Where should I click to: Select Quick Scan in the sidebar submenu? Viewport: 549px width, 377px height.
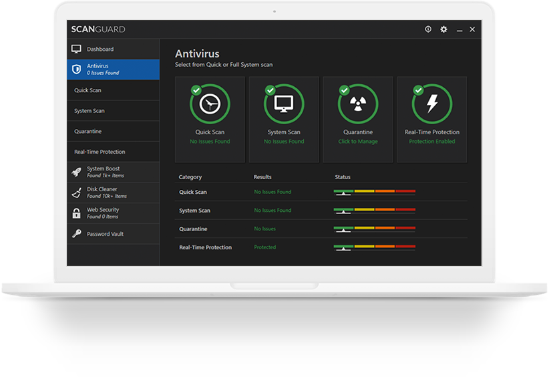(x=113, y=90)
